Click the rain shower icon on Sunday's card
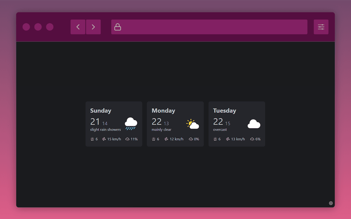The image size is (351, 219). point(131,123)
